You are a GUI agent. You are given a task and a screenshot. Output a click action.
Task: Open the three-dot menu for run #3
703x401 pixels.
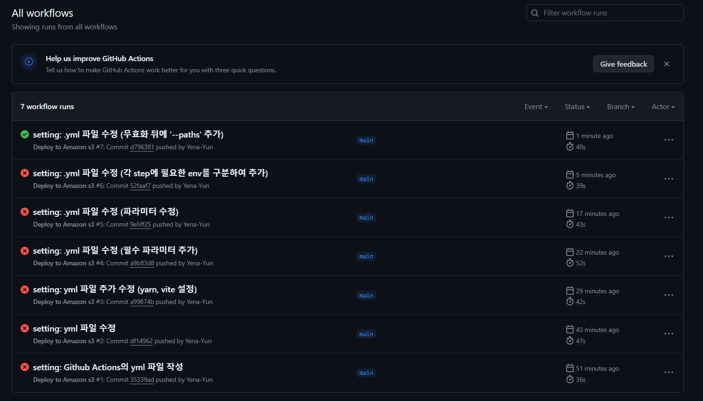(x=669, y=295)
